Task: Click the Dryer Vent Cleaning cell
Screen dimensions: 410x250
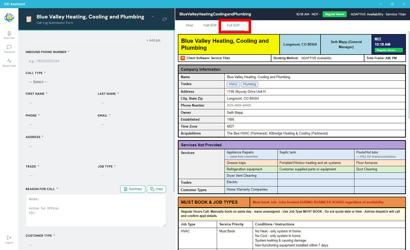Action: coord(251,176)
